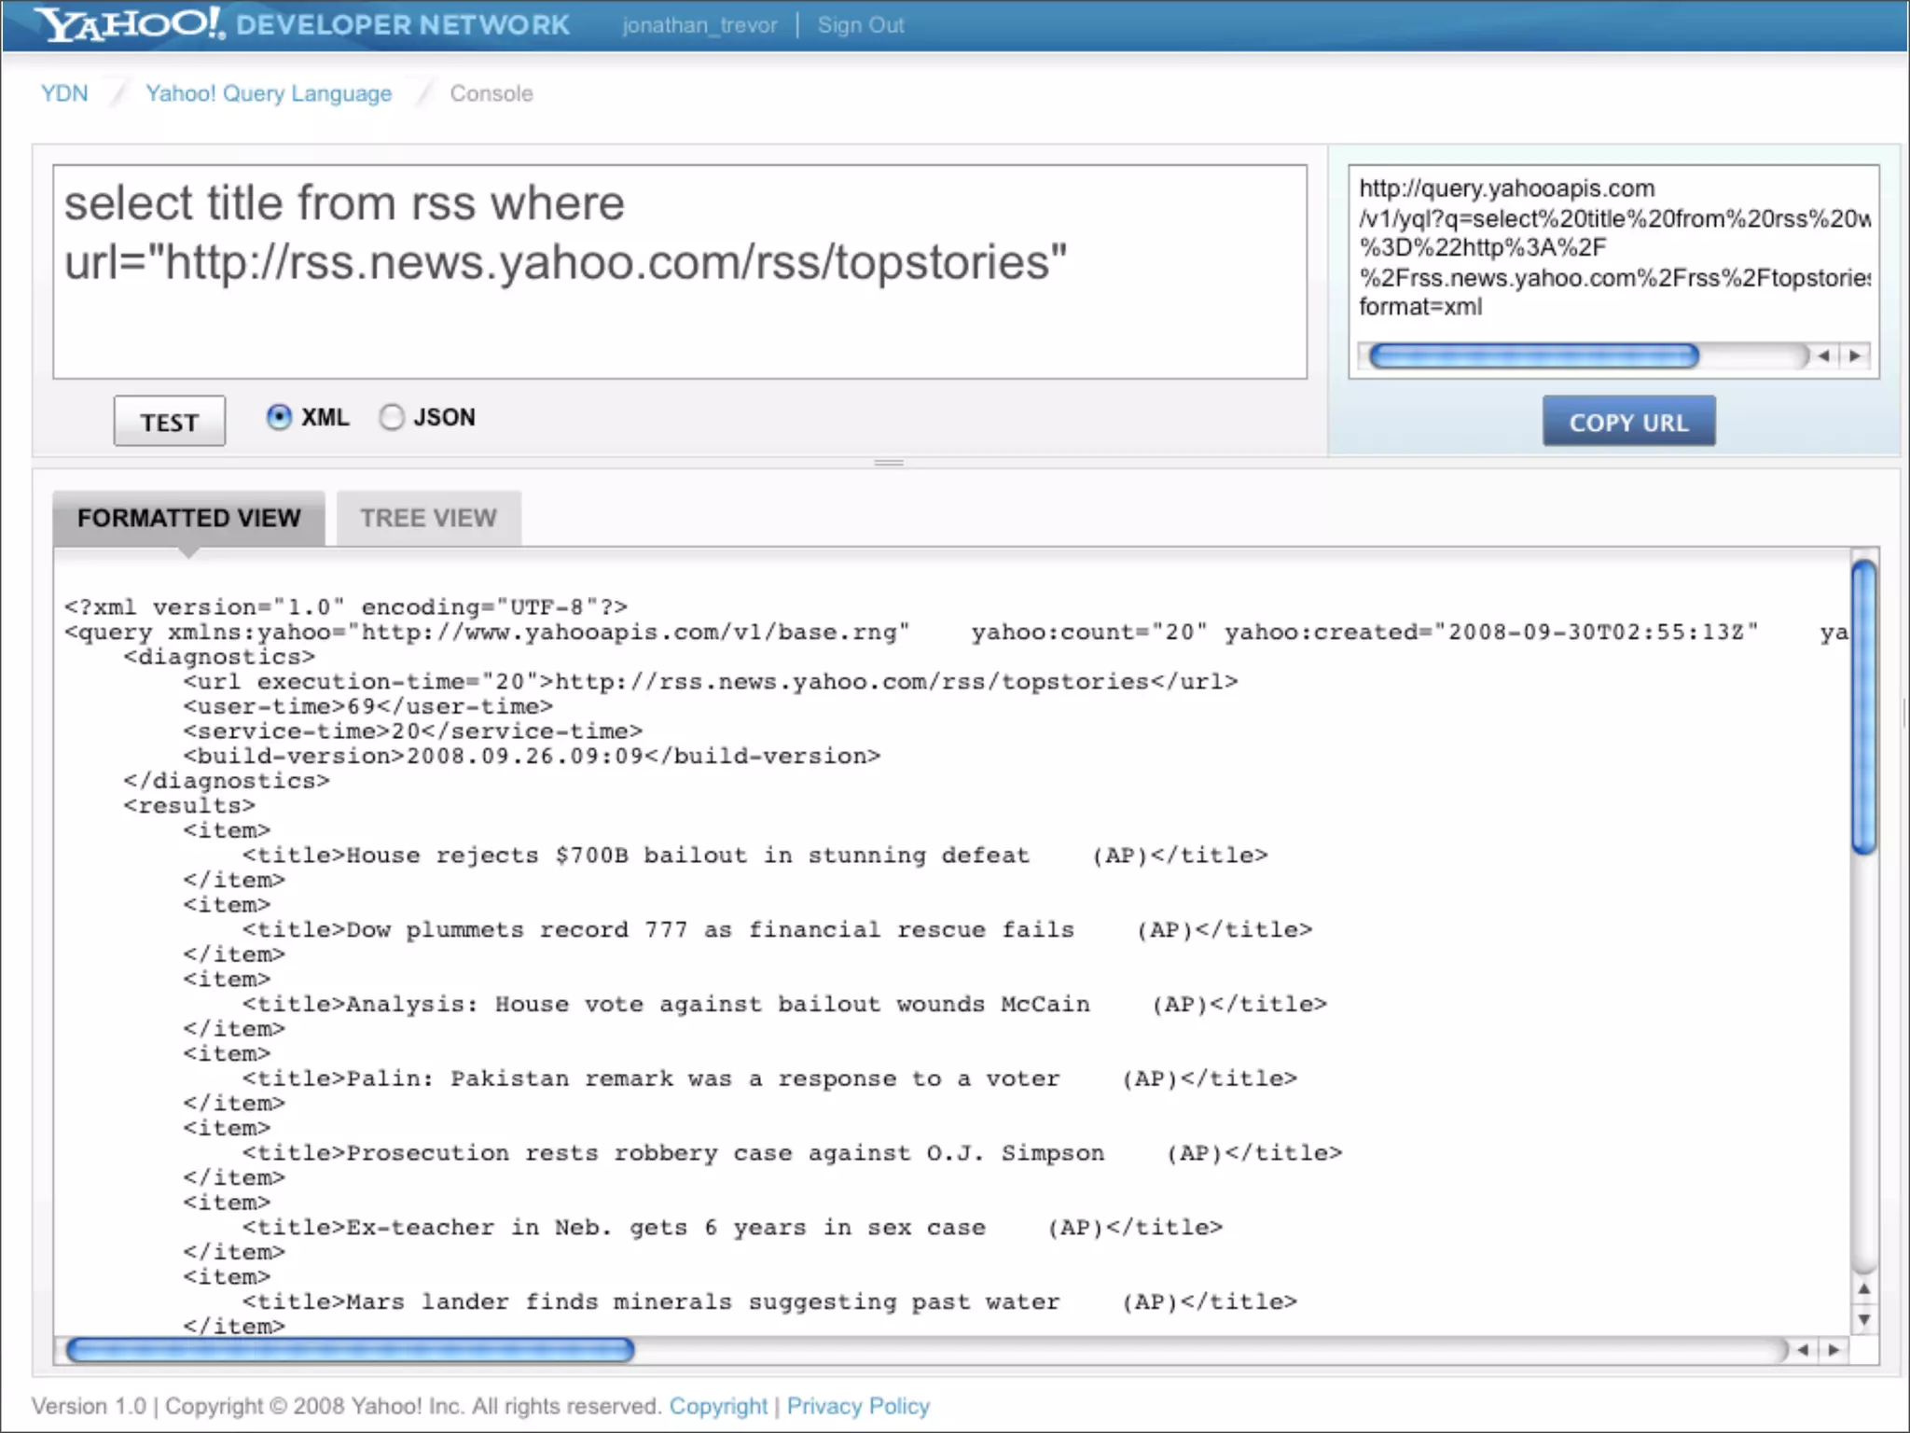Image resolution: width=1910 pixels, height=1433 pixels.
Task: Click the House rejects $700B bailout title
Action: [755, 856]
